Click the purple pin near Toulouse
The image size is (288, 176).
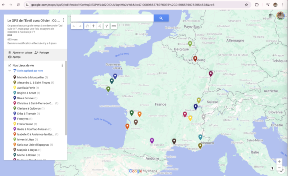tap(152, 140)
